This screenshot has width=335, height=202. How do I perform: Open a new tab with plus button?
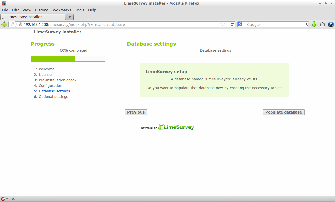coord(70,17)
